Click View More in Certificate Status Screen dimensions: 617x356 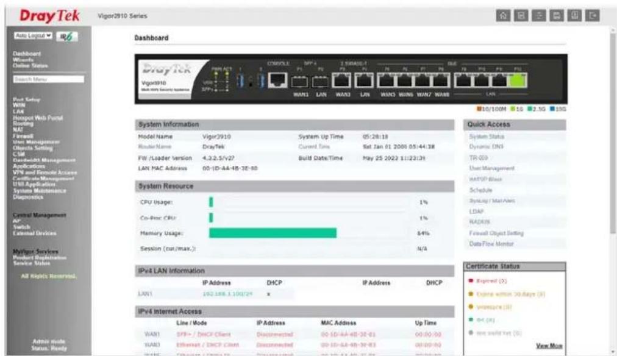[549, 346]
